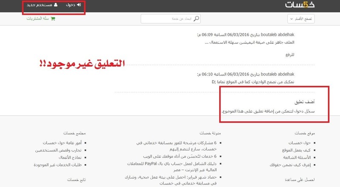Click the احصل على مساعدة heading
The image size is (340, 187).
300,180
